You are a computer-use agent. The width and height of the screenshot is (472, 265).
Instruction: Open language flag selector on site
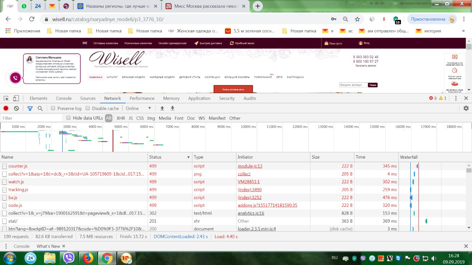tap(85, 43)
